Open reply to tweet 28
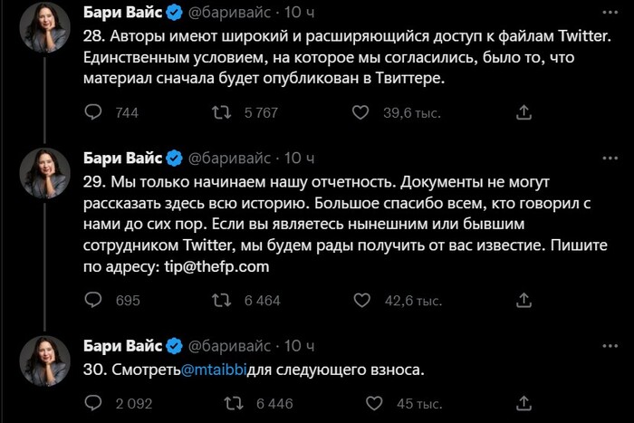 [92, 112]
